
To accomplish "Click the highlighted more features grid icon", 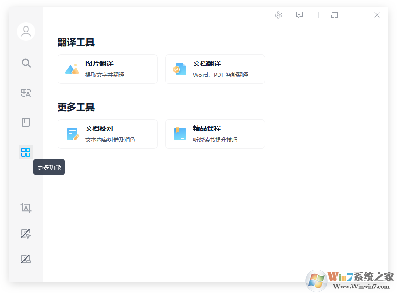I will point(26,152).
